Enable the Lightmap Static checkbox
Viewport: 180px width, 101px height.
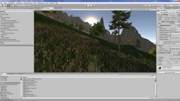pyautogui.click(x=170, y=39)
